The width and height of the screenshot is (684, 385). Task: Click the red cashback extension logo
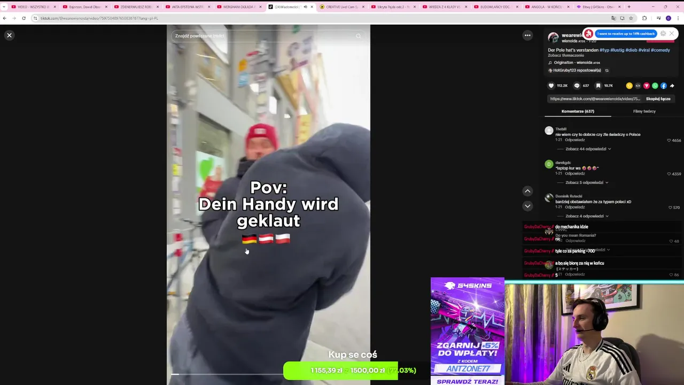[588, 34]
